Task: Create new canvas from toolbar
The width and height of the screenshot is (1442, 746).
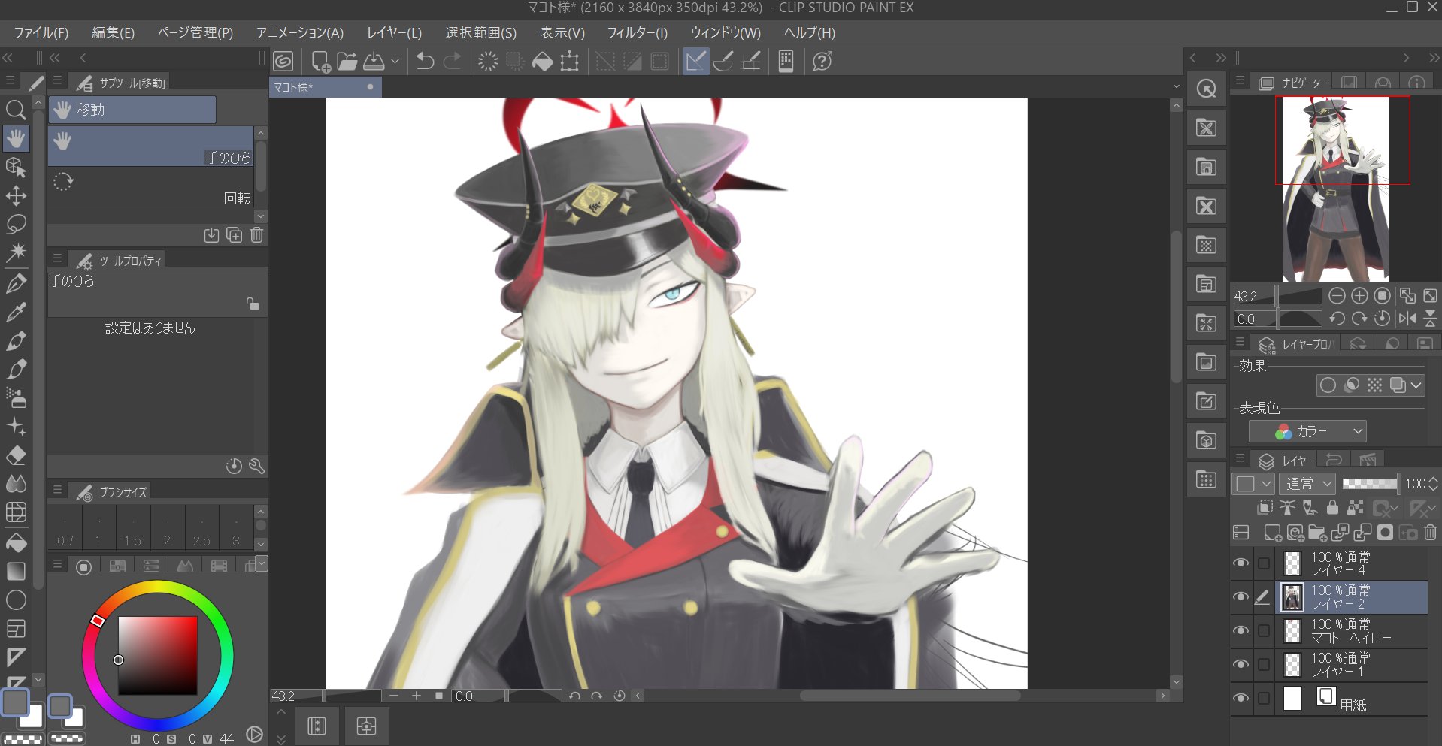Action: coord(320,62)
